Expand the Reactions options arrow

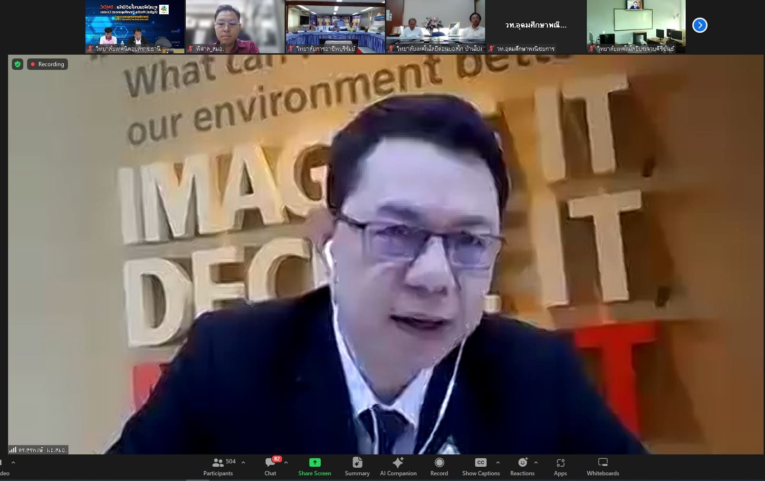[x=536, y=462]
